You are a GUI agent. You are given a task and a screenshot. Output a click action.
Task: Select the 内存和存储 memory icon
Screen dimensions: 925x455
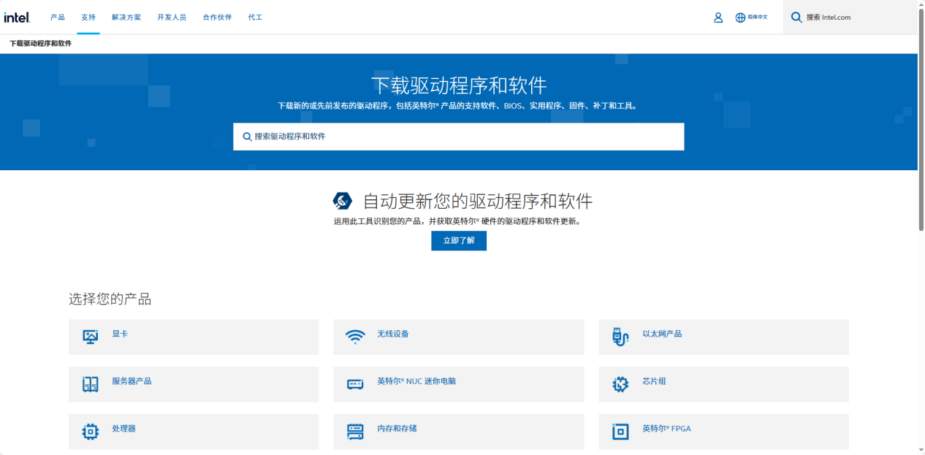pyautogui.click(x=355, y=431)
